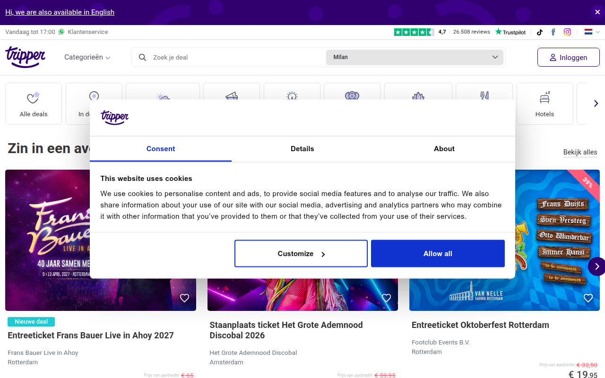Select the Hotels category tile

pos(544,104)
